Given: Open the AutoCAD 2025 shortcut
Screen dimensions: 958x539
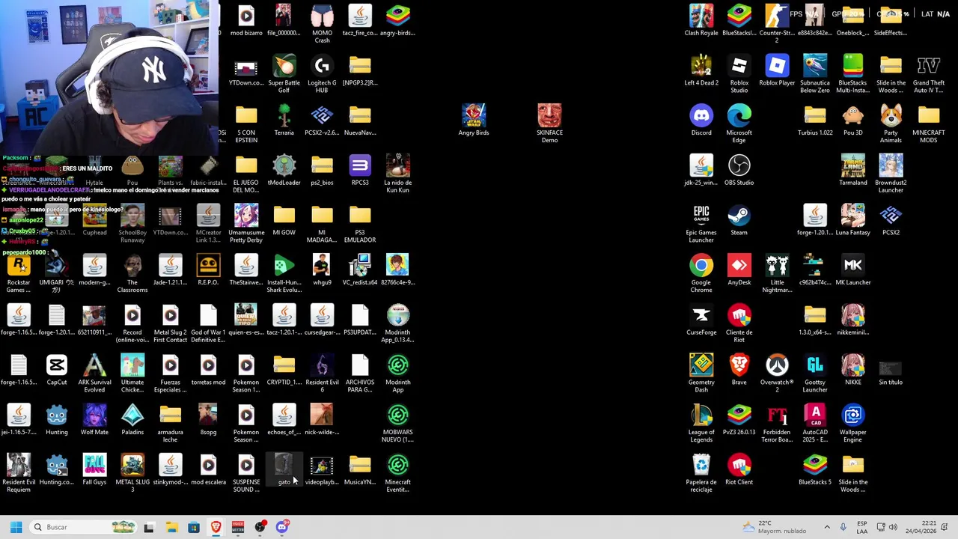Looking at the screenshot, I should pos(815,423).
